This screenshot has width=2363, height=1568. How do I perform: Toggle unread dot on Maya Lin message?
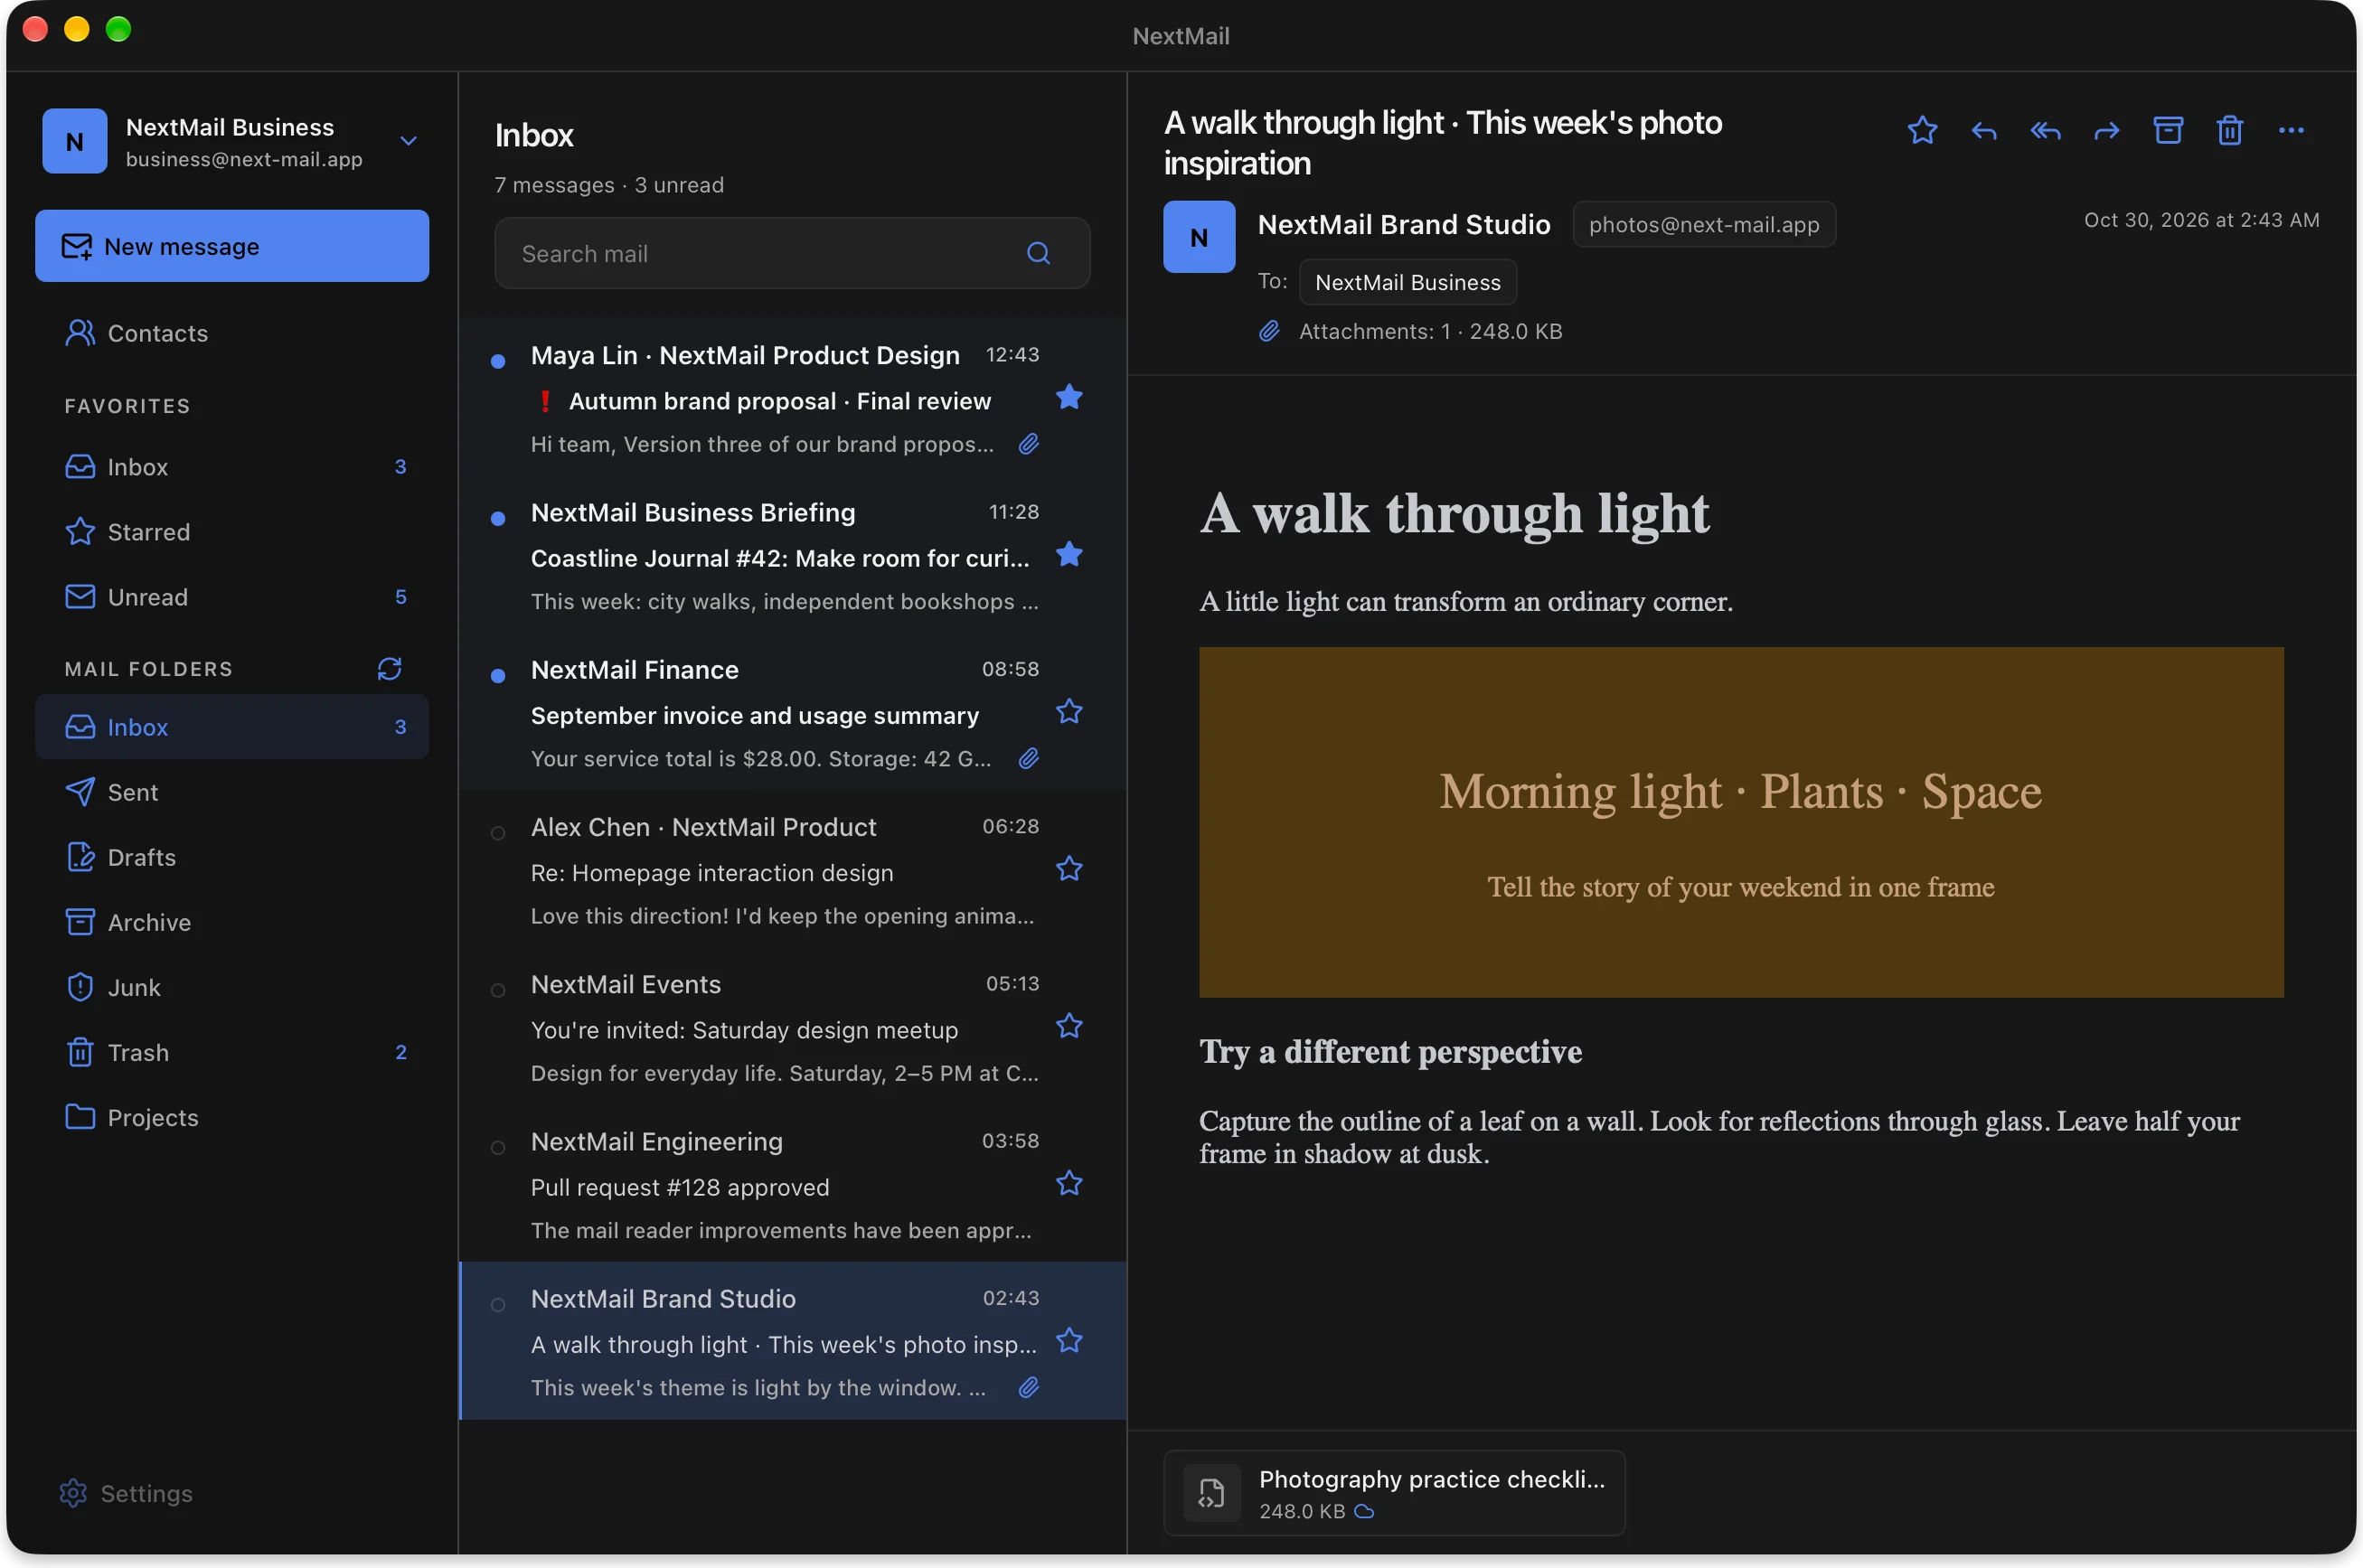pos(498,361)
